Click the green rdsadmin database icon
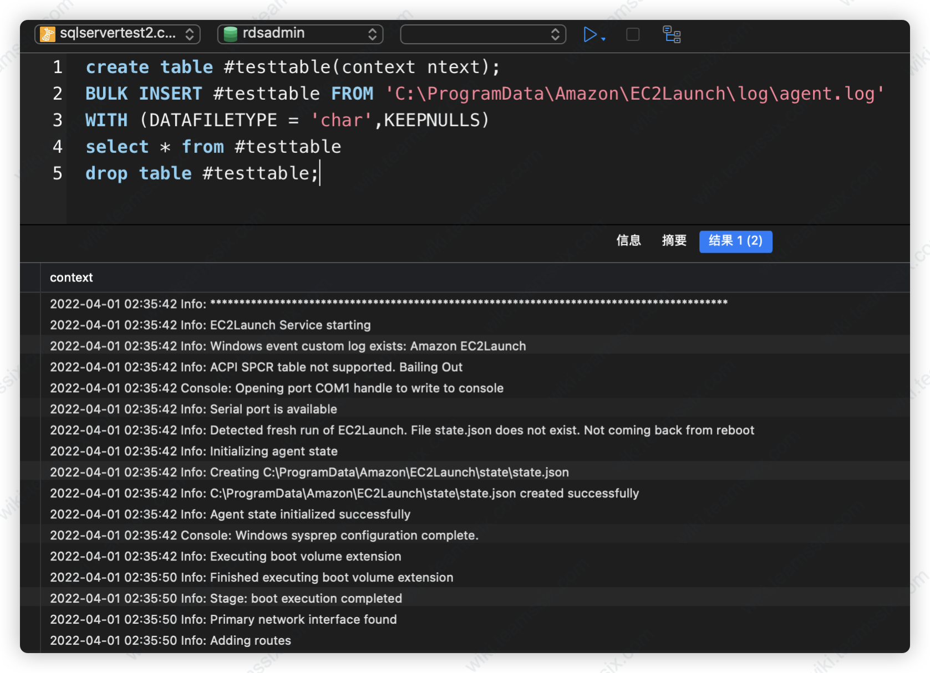Image resolution: width=930 pixels, height=673 pixels. (x=230, y=34)
